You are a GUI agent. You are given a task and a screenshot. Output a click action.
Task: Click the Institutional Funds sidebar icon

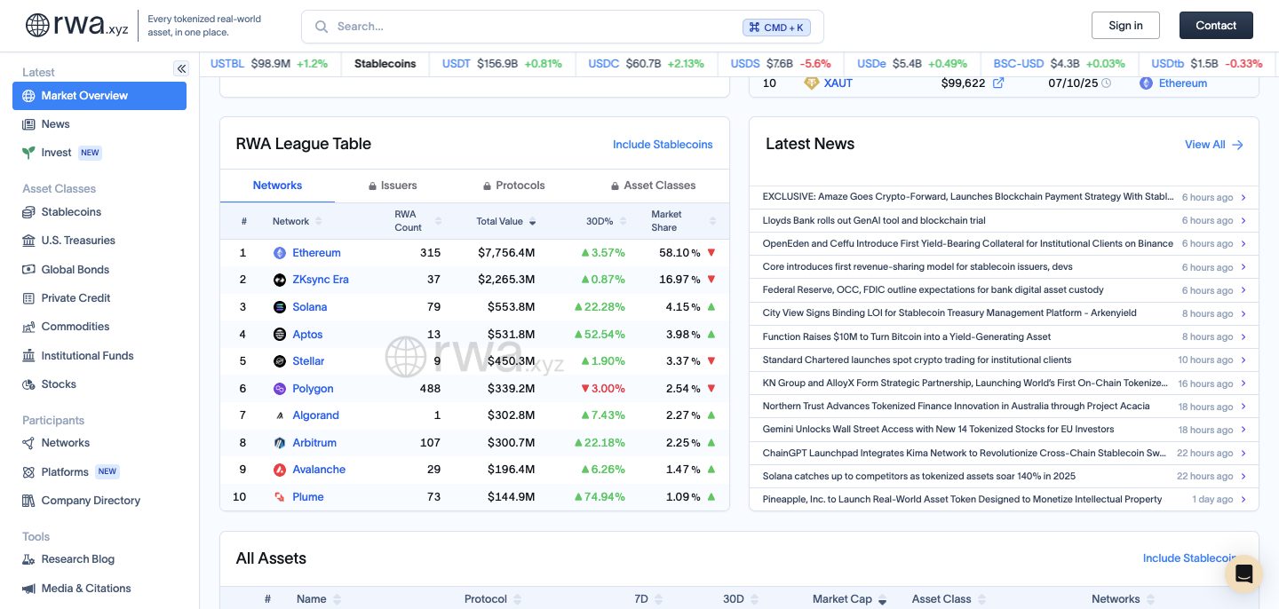tap(28, 356)
